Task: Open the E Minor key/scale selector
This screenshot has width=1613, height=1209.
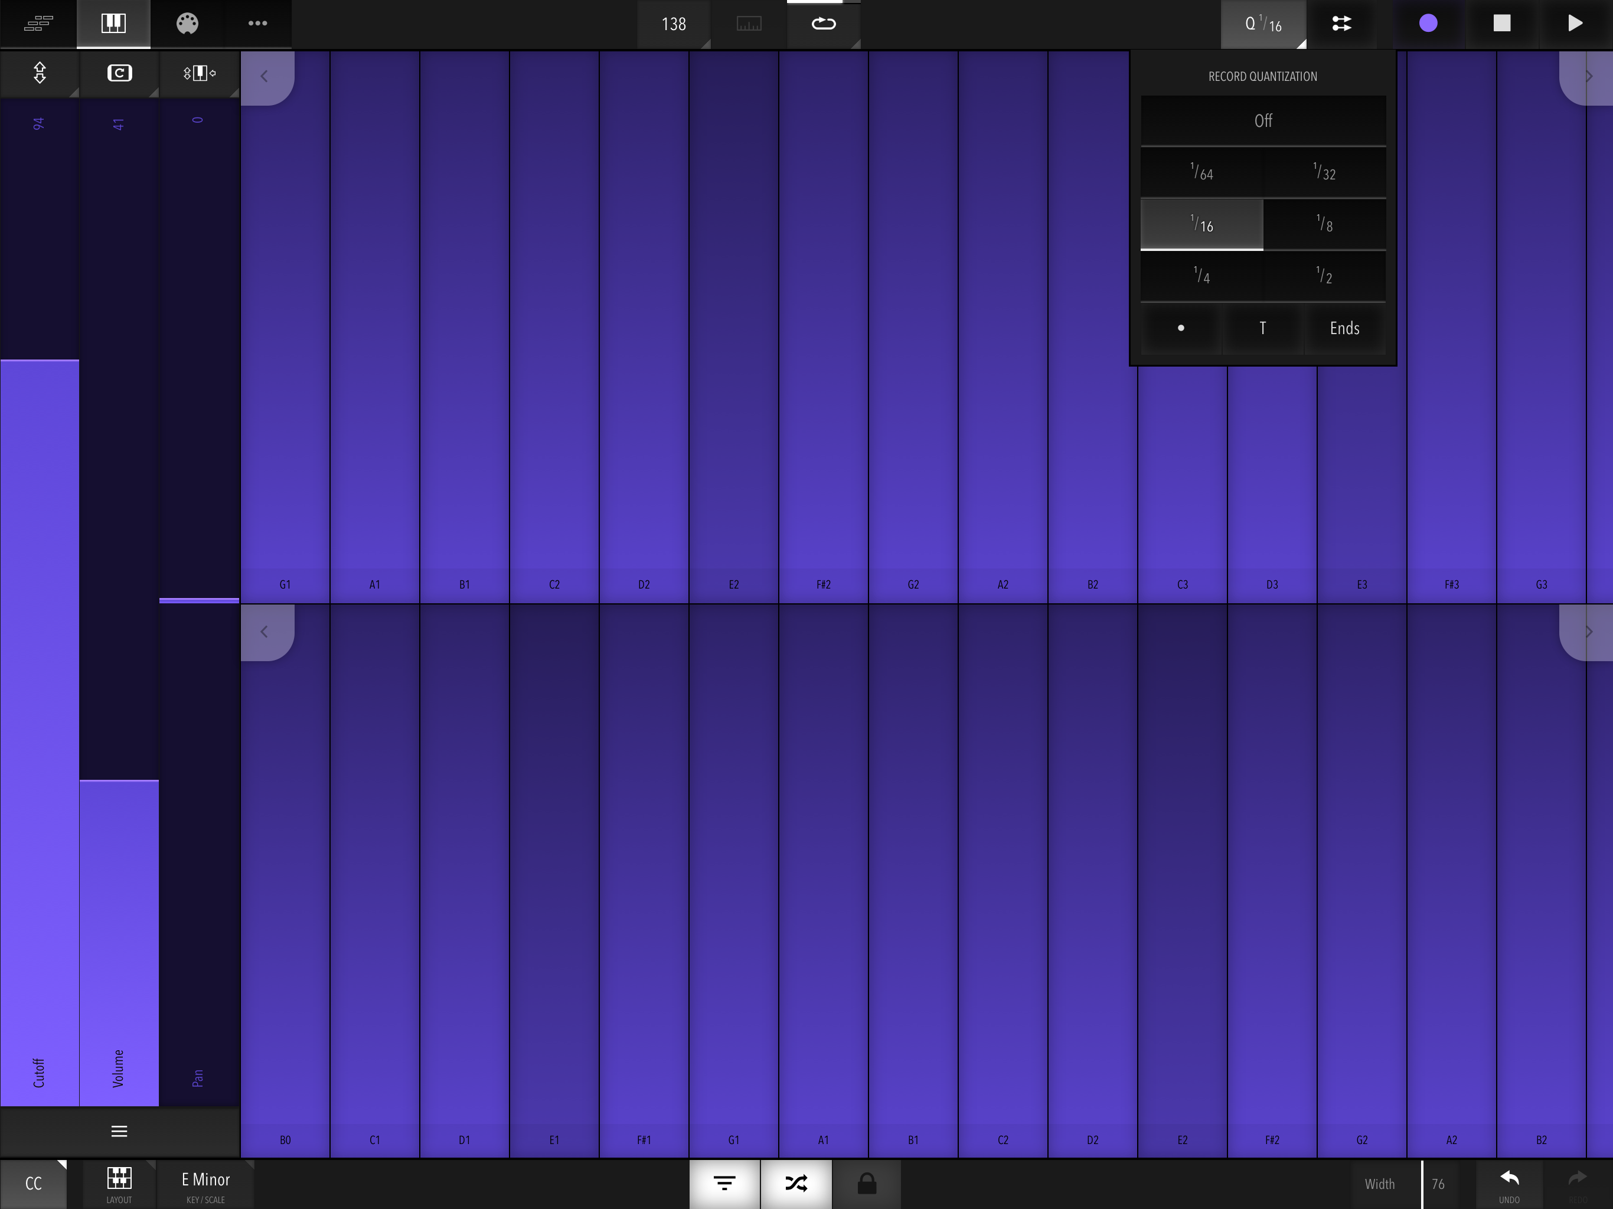Action: pyautogui.click(x=205, y=1184)
